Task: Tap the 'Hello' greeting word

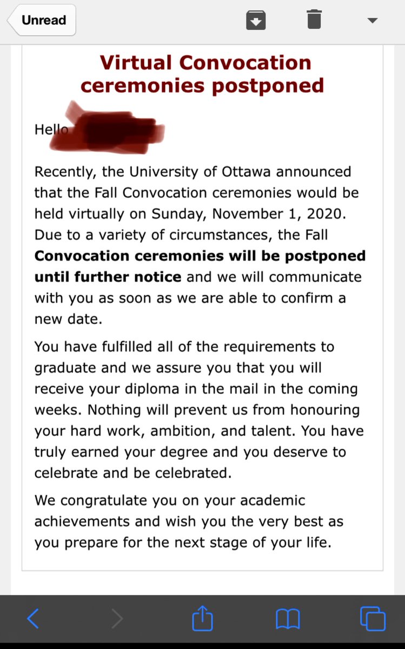Action: click(x=50, y=130)
